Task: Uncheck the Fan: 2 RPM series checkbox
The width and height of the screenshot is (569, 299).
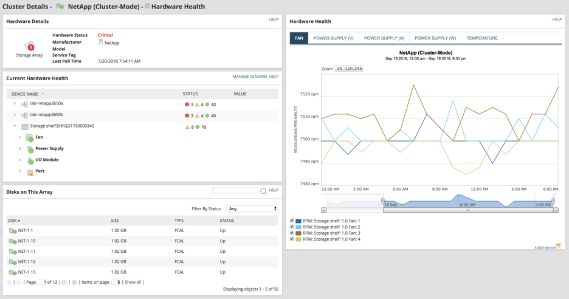Action: 292,227
